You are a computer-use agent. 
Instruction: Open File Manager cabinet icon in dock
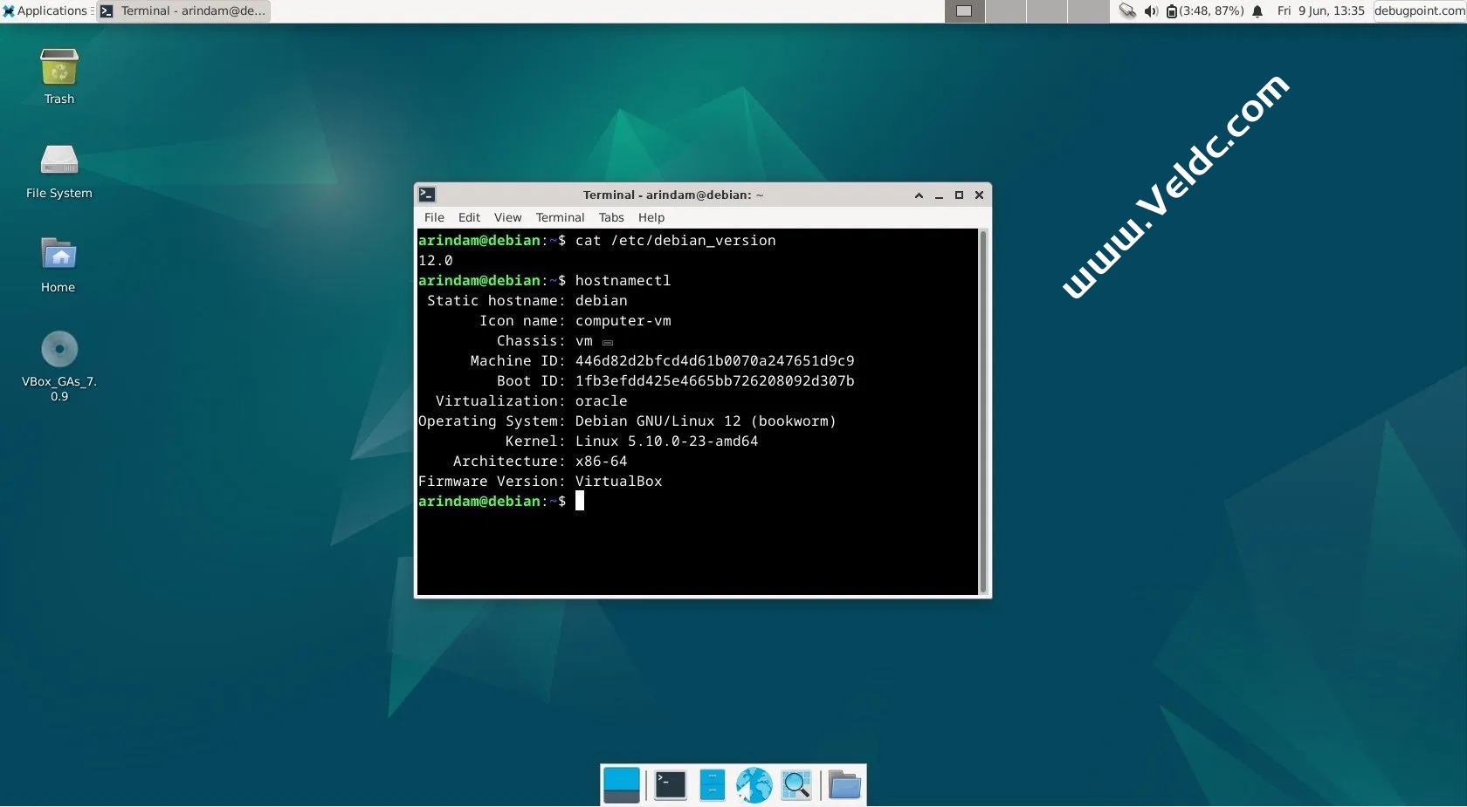713,785
